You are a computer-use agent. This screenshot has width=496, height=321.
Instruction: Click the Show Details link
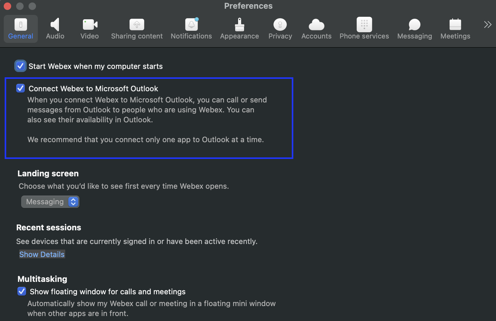coord(42,254)
